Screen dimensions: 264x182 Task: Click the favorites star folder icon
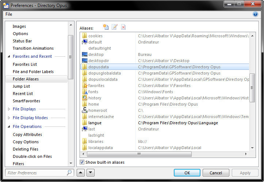click(x=85, y=86)
